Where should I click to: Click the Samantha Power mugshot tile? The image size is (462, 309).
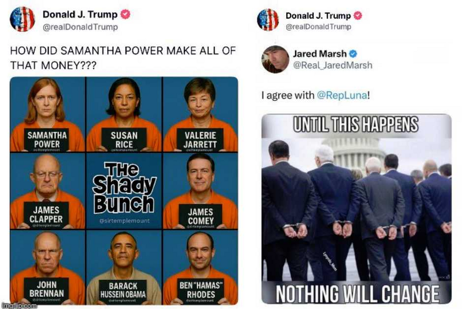coord(47,115)
